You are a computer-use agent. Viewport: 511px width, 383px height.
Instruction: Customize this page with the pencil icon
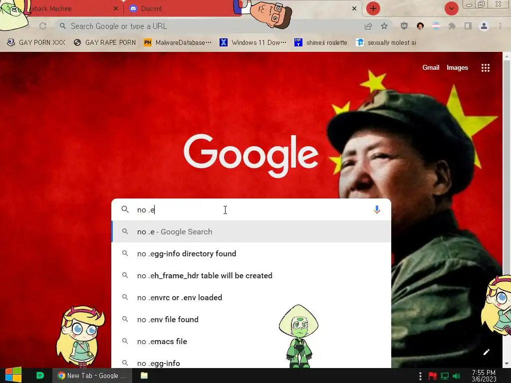tap(486, 352)
